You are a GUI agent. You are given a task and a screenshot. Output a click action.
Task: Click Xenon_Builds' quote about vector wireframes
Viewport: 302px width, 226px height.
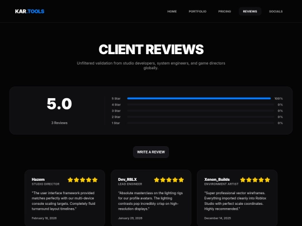pyautogui.click(x=235, y=201)
